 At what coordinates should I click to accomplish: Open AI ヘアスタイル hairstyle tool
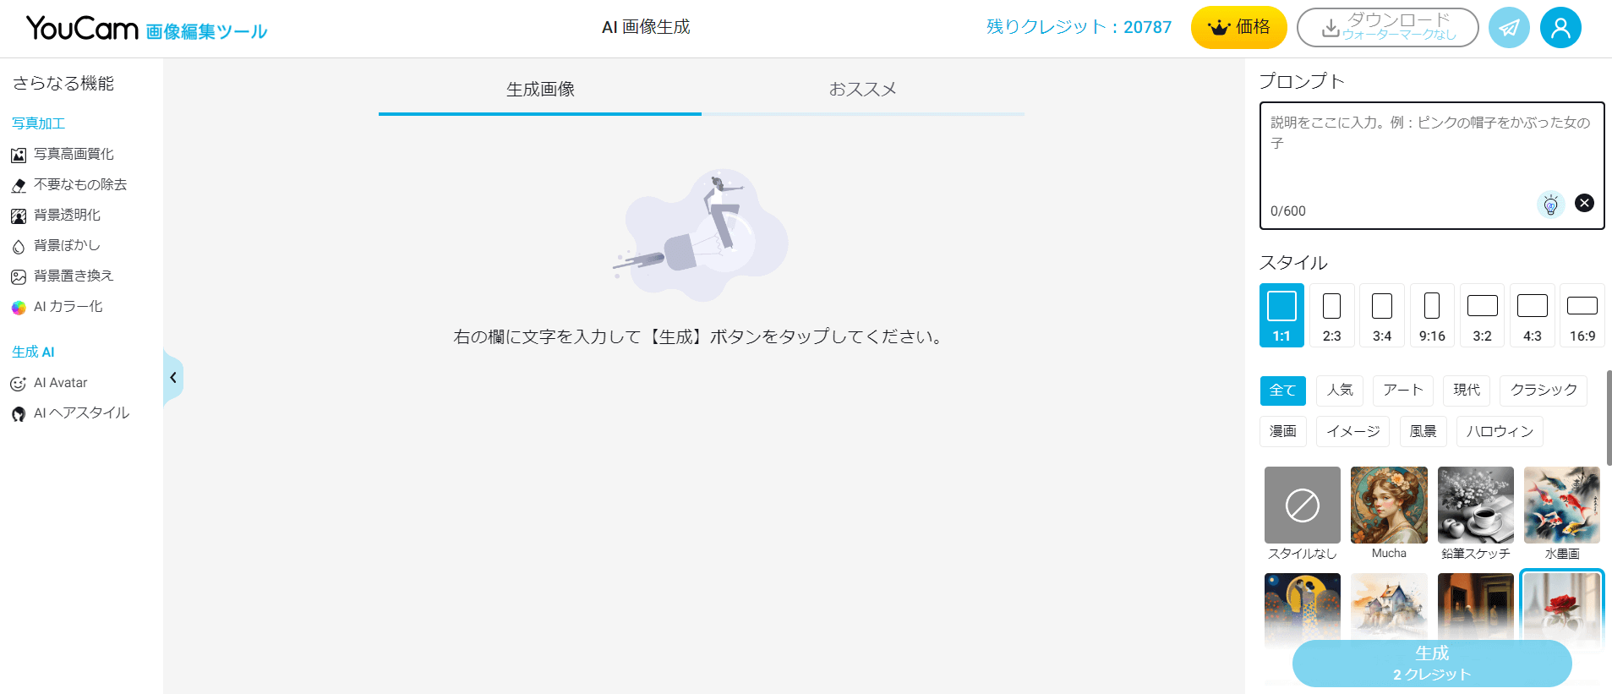click(x=81, y=413)
